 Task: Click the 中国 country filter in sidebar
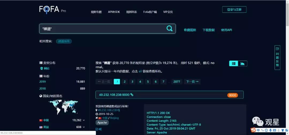pyautogui.click(x=46, y=120)
